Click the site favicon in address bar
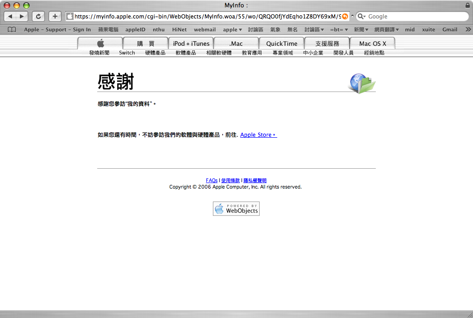 (x=70, y=17)
